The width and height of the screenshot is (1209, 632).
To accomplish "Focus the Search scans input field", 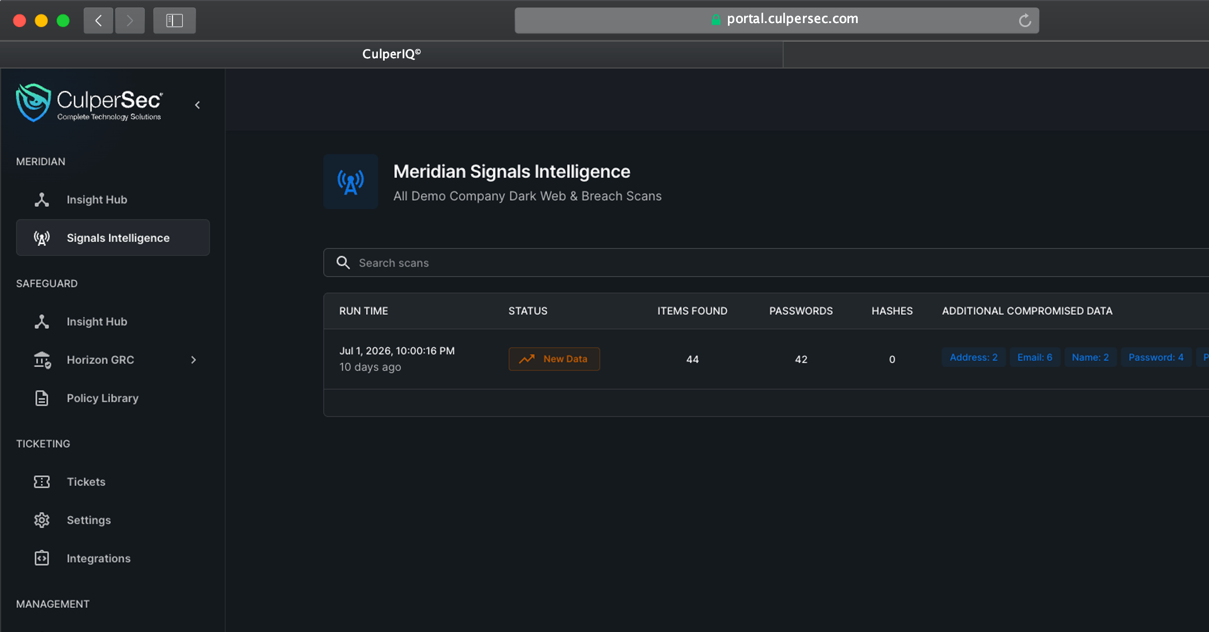I will click(766, 263).
